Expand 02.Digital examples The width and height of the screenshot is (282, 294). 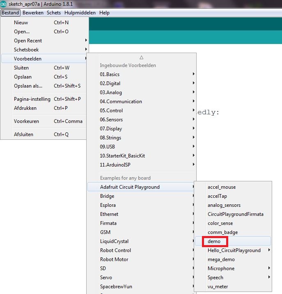(x=142, y=83)
